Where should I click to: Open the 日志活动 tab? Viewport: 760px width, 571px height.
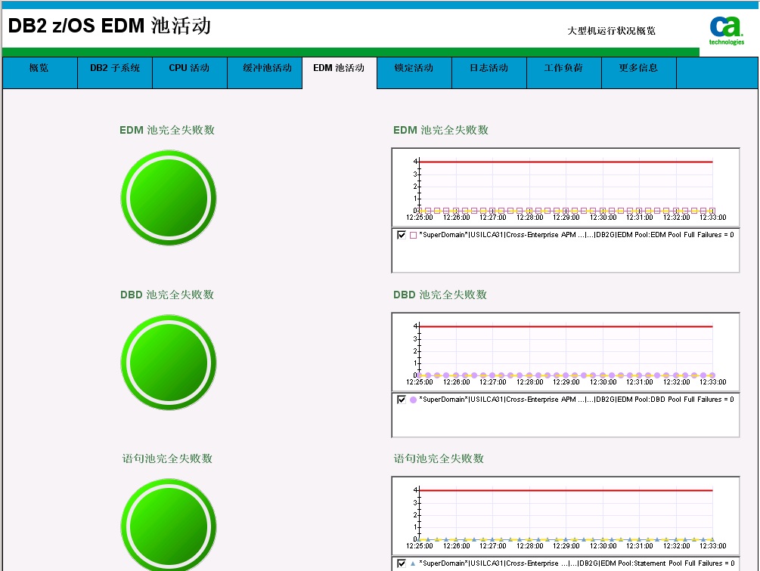(489, 73)
